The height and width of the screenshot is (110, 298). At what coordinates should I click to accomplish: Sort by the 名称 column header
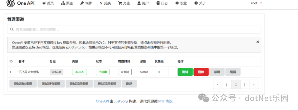22,61
